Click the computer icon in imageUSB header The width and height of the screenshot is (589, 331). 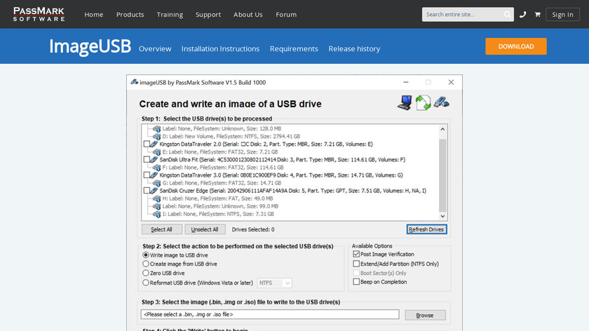405,102
